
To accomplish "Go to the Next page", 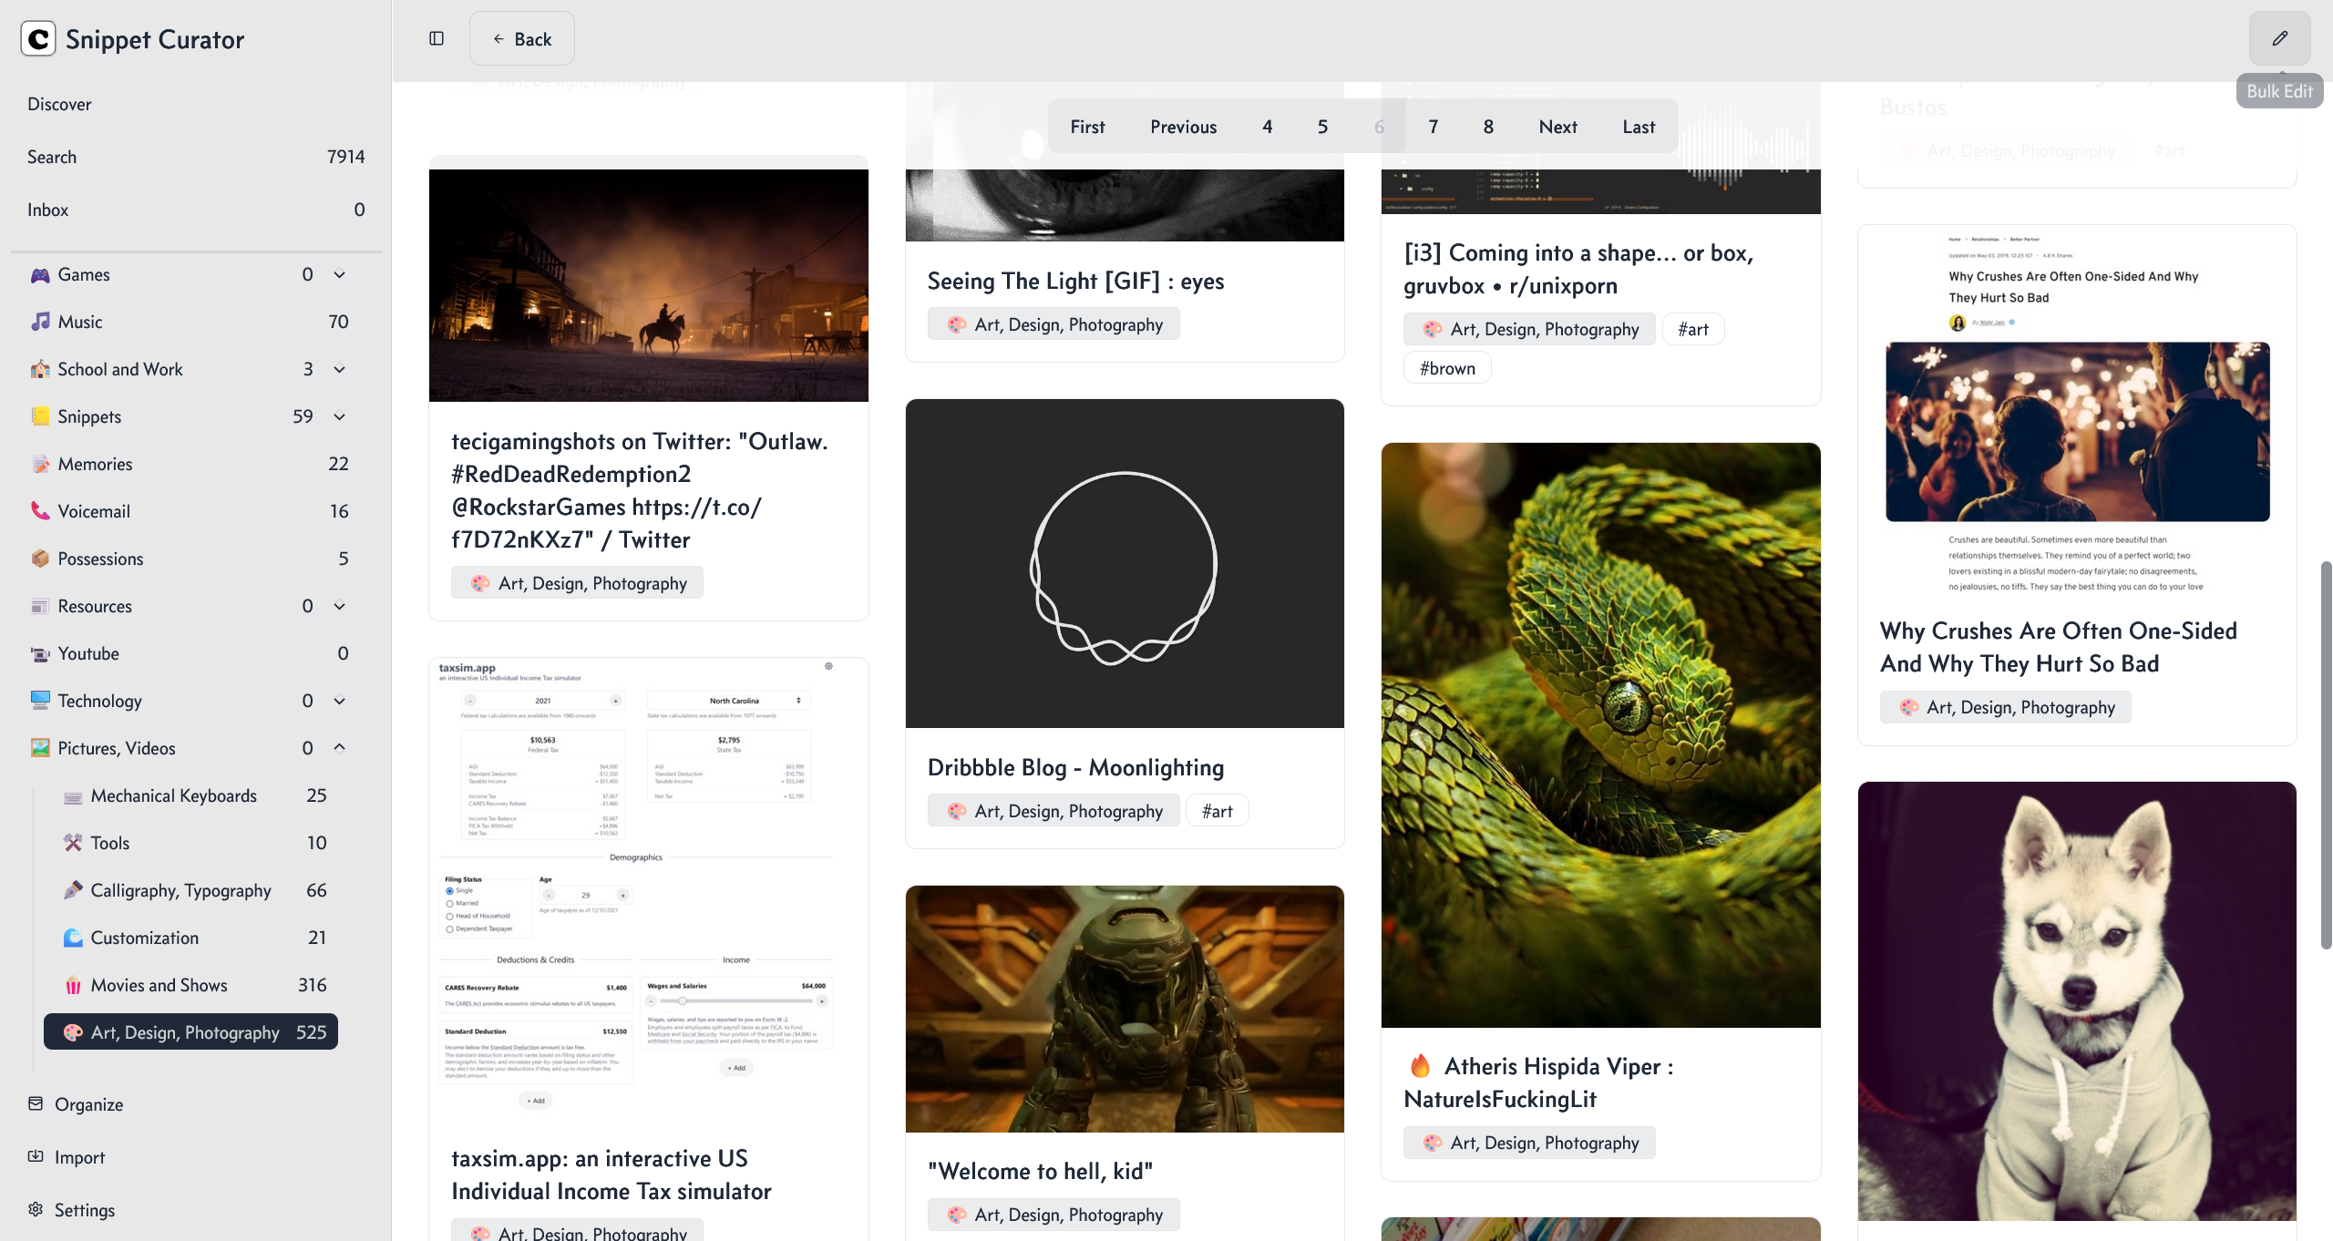I will coord(1557,127).
